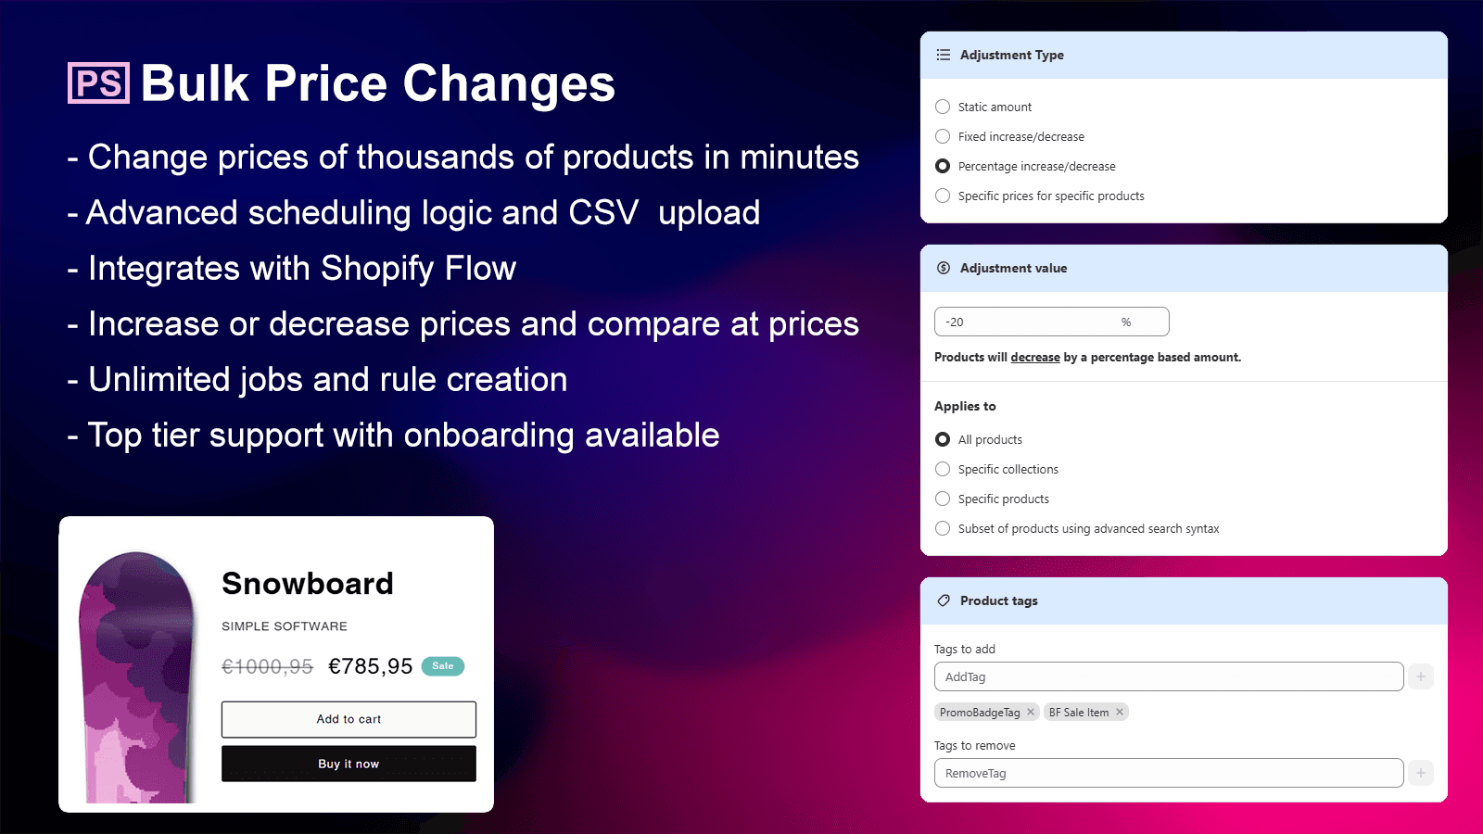Click the underlined decrease link

click(1035, 357)
